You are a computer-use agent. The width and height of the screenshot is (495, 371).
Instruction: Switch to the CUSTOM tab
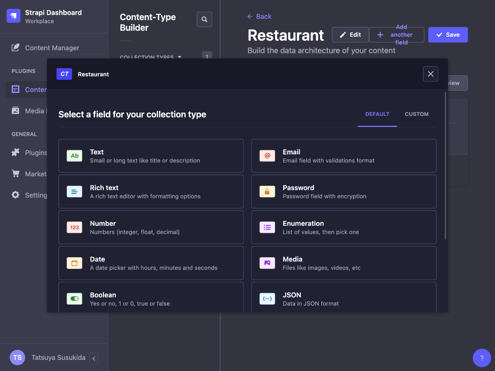pyautogui.click(x=417, y=114)
